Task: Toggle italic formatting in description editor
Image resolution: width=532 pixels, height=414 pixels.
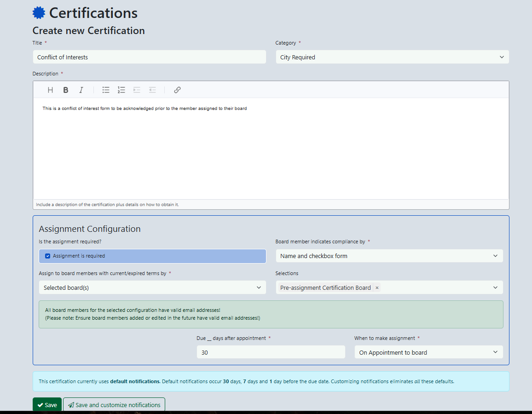Action: (81, 90)
